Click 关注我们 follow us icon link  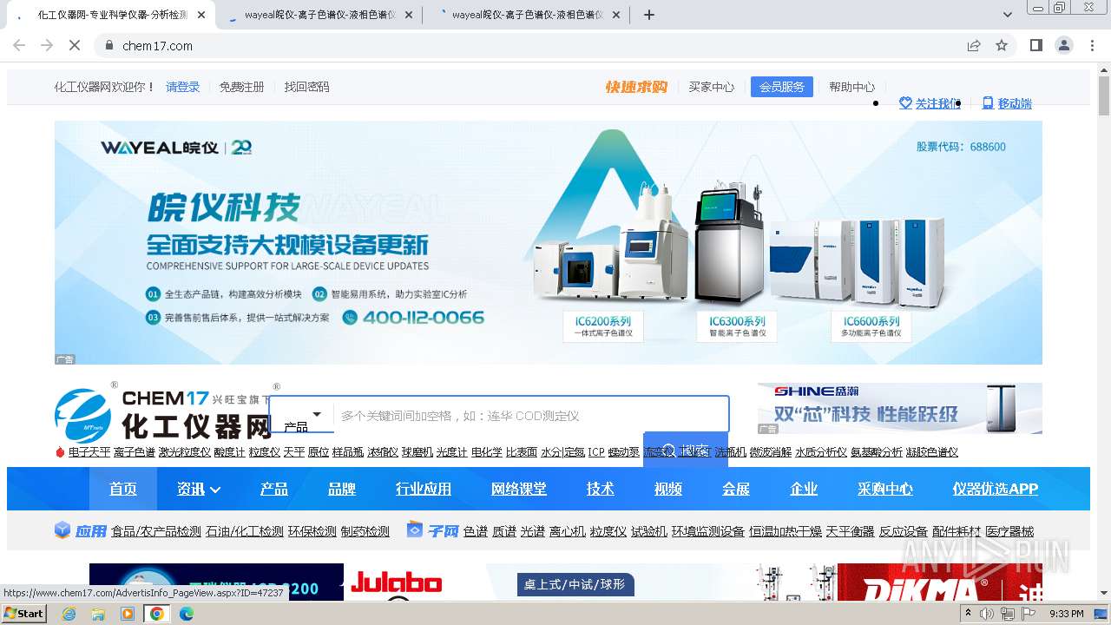930,103
